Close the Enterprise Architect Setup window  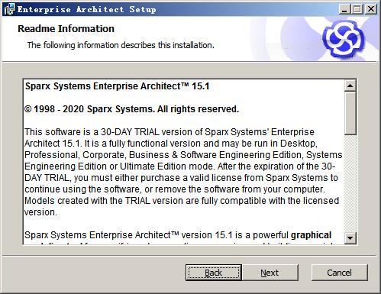[371, 9]
